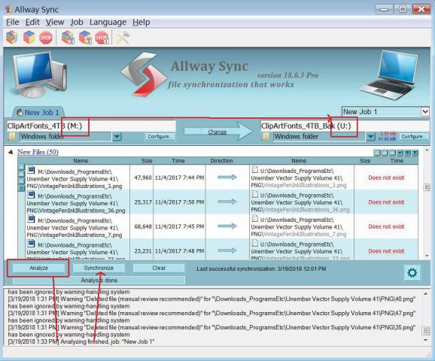Open the Edit menu
435x361 pixels.
tap(32, 22)
